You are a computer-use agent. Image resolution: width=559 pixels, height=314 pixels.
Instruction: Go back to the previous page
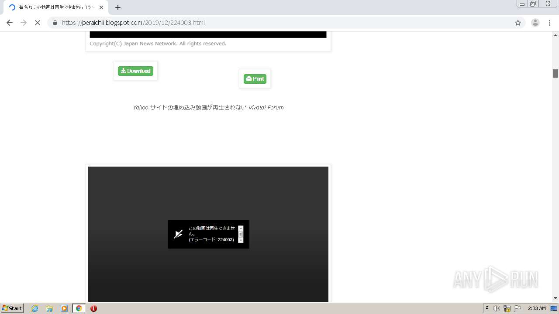(x=10, y=23)
